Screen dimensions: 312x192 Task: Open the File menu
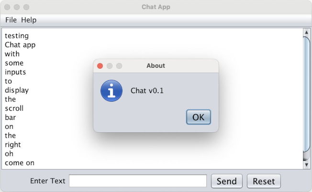tap(11, 20)
